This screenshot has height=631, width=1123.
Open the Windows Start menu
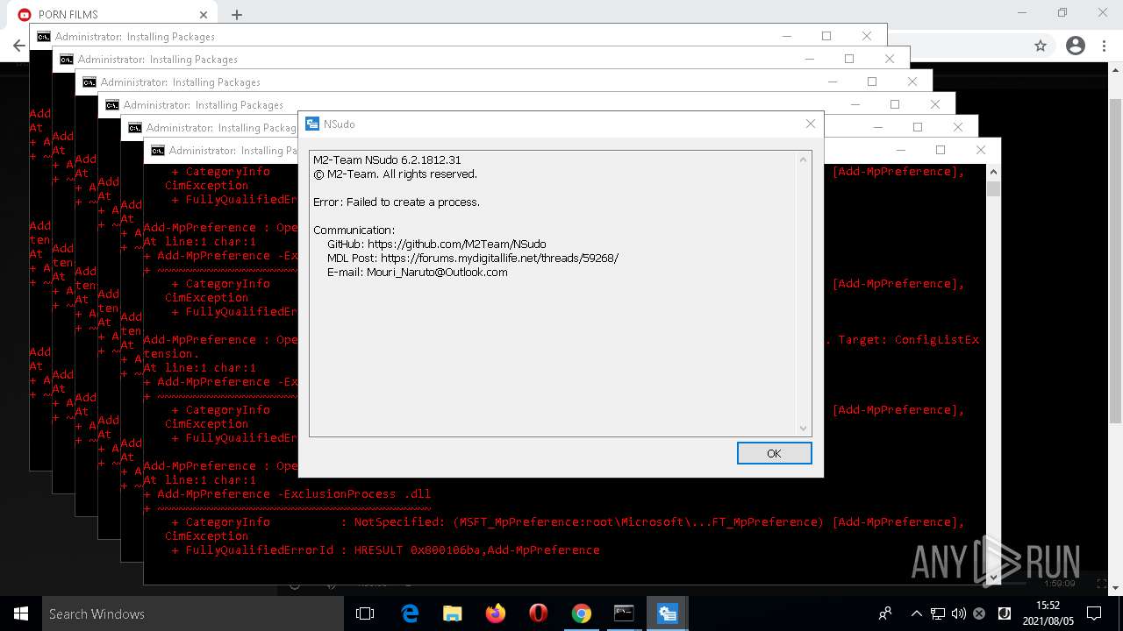(21, 613)
